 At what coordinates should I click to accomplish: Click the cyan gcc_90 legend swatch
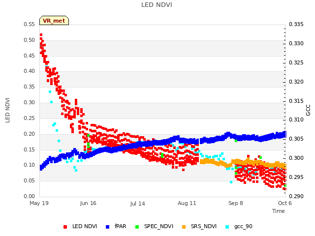227,227
